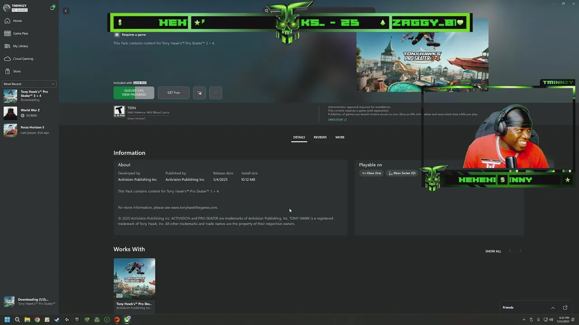Screen dimensions: 579x325
Task: Open Logitech G HUB from taskbar
Action: pos(67,320)
